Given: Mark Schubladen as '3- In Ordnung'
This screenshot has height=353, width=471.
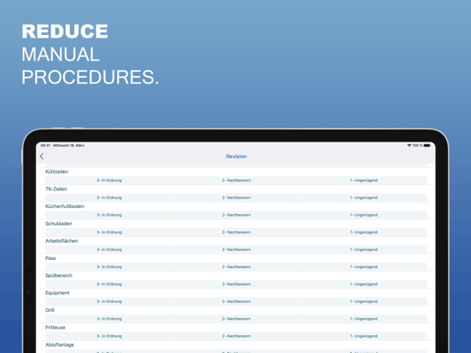Looking at the screenshot, I should click(109, 232).
